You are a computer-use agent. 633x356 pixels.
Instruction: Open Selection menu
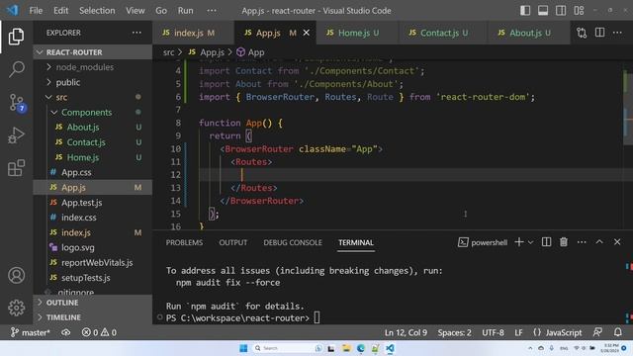(97, 11)
